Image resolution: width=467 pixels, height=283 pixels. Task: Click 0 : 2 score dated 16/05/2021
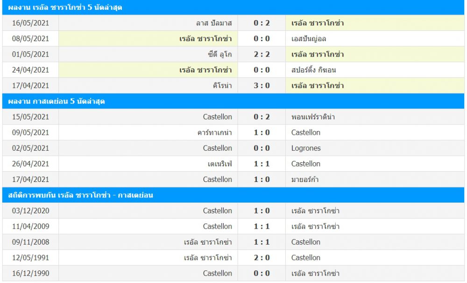[x=262, y=23]
